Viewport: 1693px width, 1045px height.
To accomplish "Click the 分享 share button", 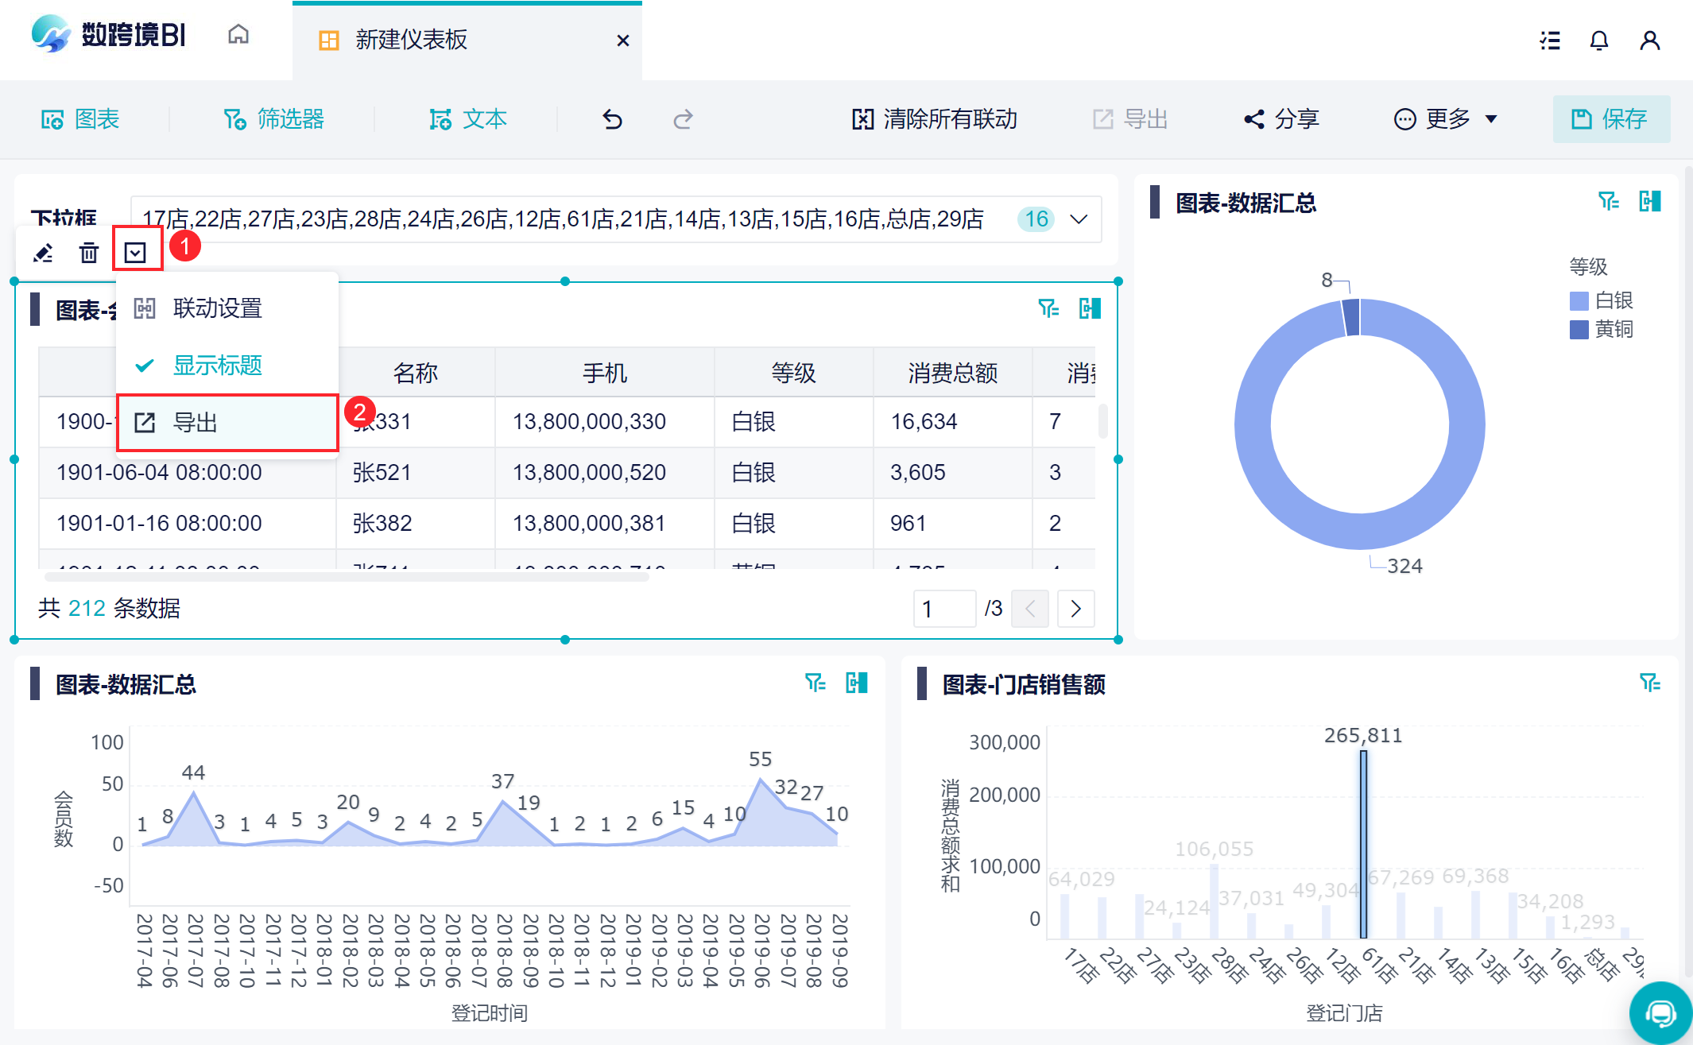I will (x=1281, y=118).
